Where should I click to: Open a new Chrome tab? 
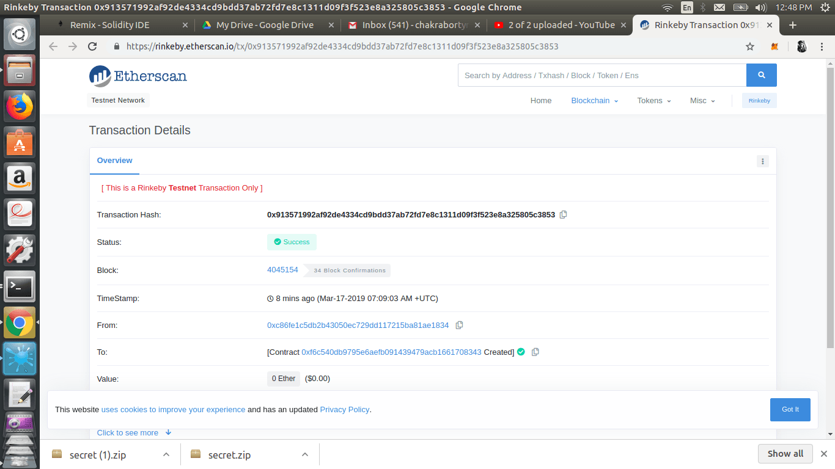click(793, 25)
